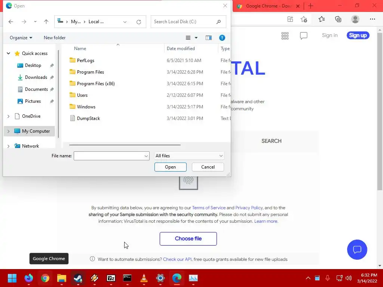Expand the Network tree node
Image resolution: width=383 pixels, height=287 pixels.
(8, 146)
